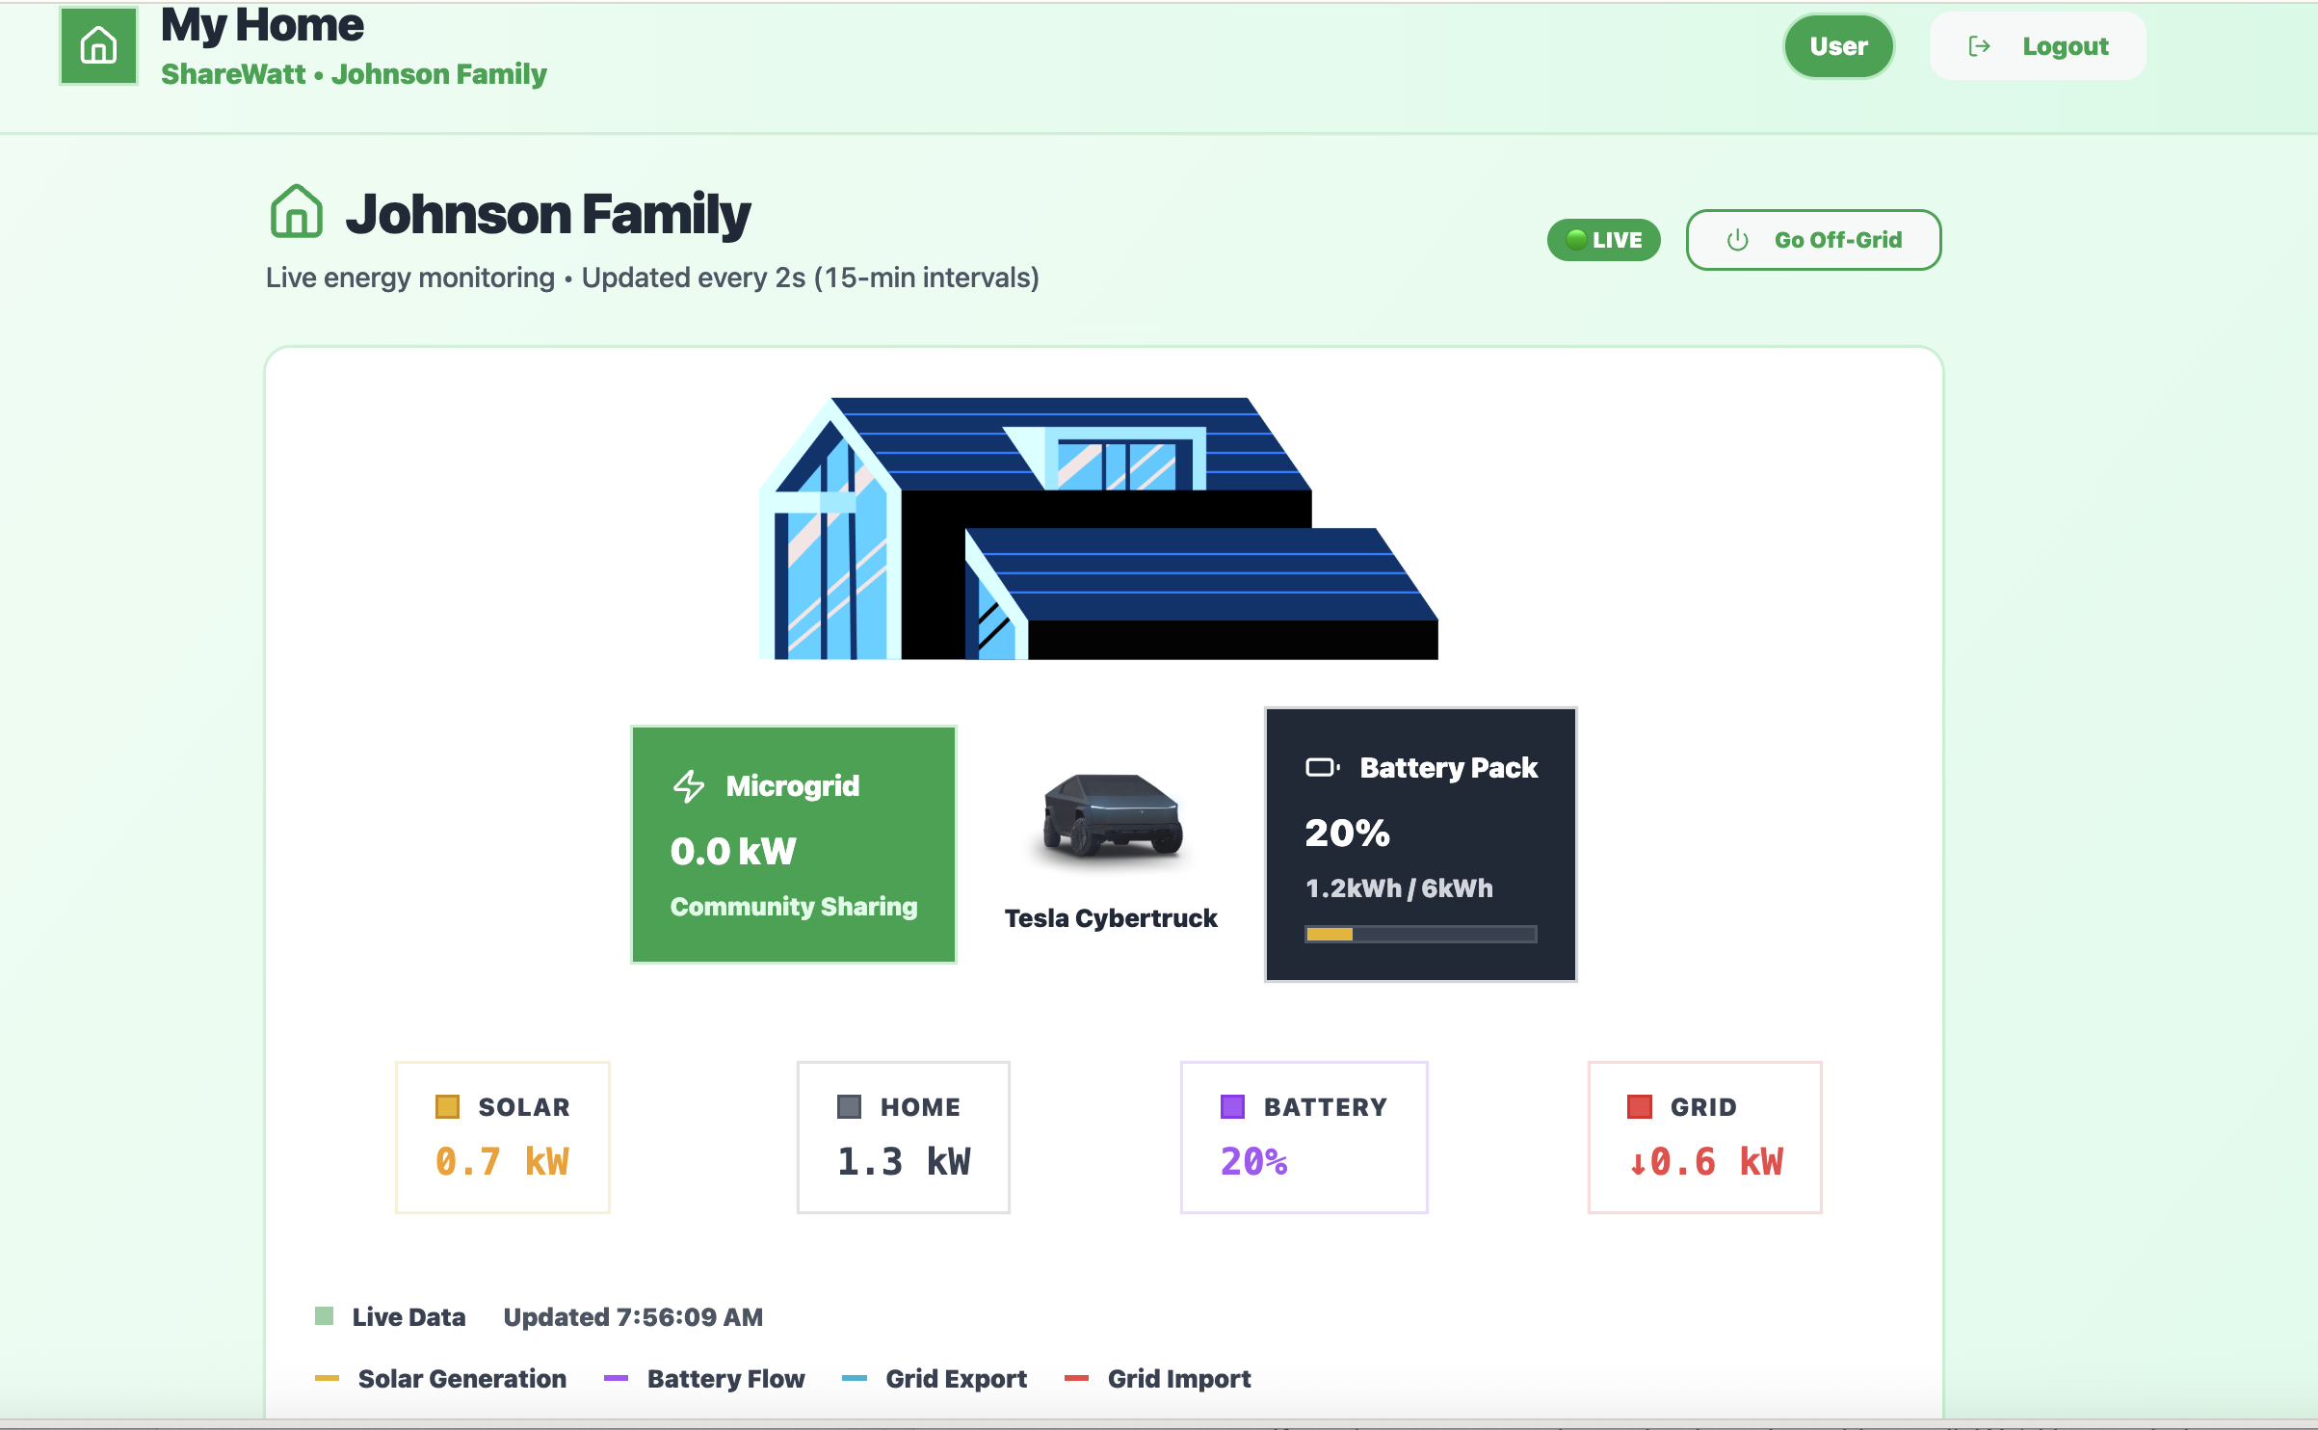Toggle the Grid Import legend item
Viewport: 2318px width, 1430px height.
pyautogui.click(x=1158, y=1379)
